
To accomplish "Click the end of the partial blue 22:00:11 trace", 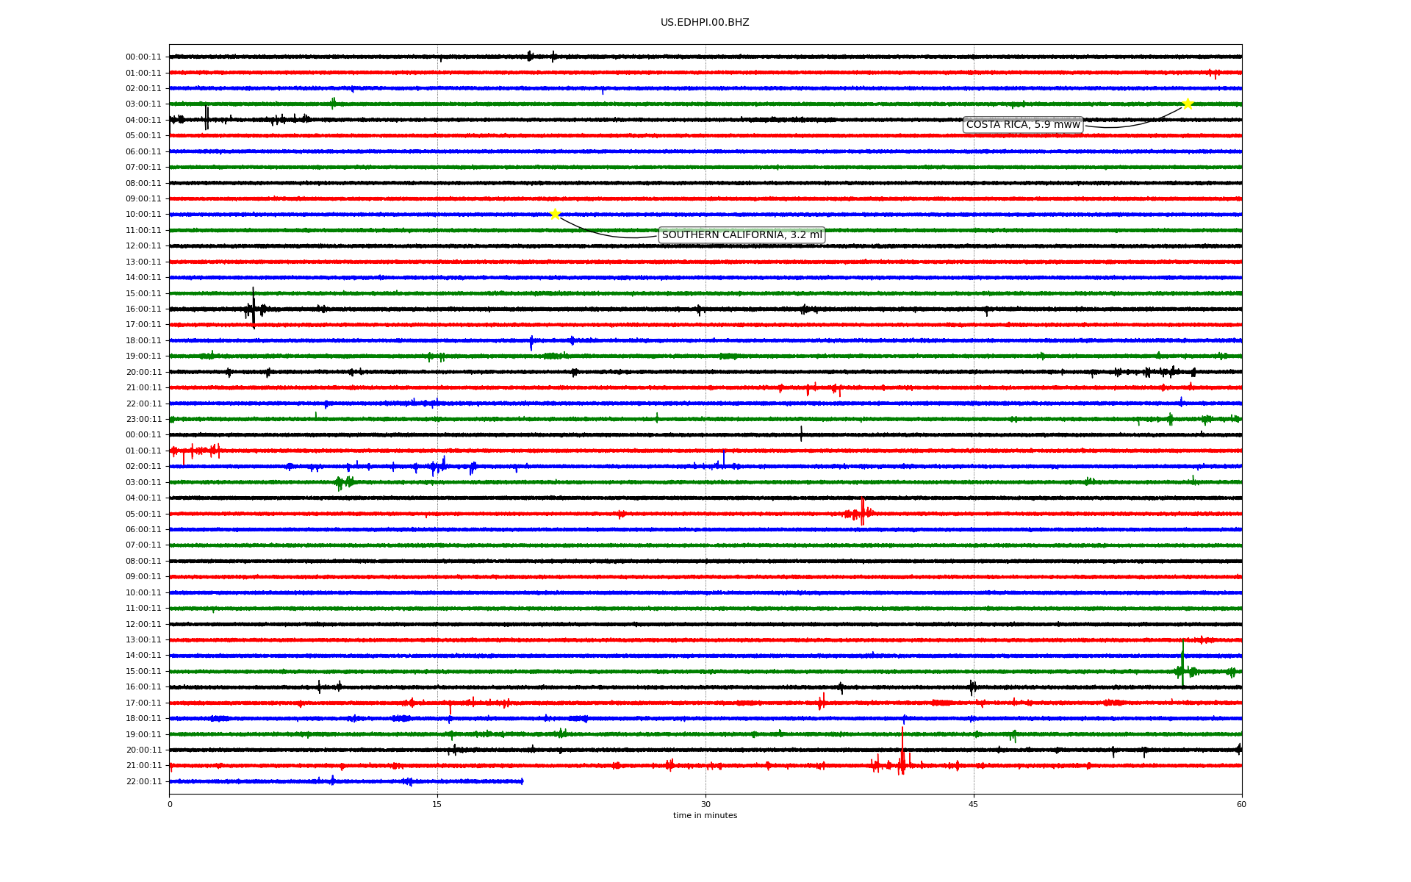I will (522, 781).
